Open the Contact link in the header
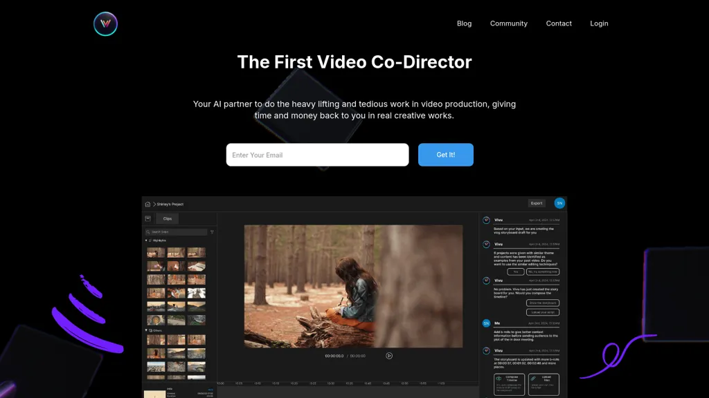 pyautogui.click(x=559, y=23)
